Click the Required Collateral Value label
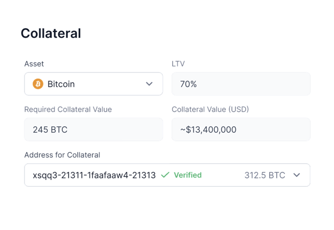 [68, 109]
